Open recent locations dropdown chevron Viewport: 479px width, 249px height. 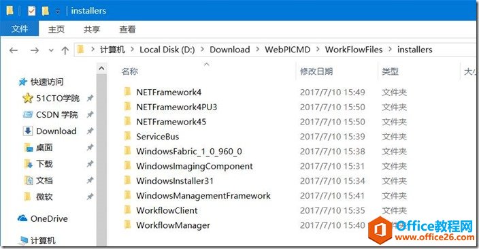(x=51, y=50)
